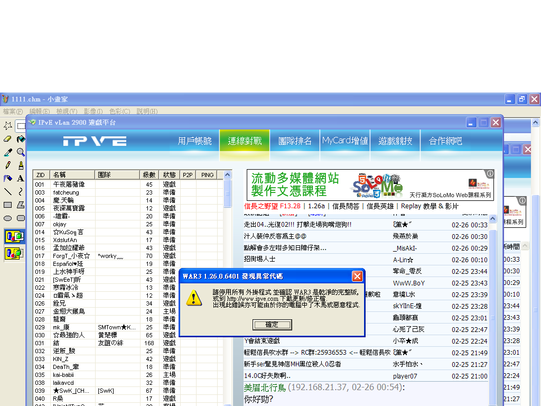Select the Pencil tool

(7, 165)
